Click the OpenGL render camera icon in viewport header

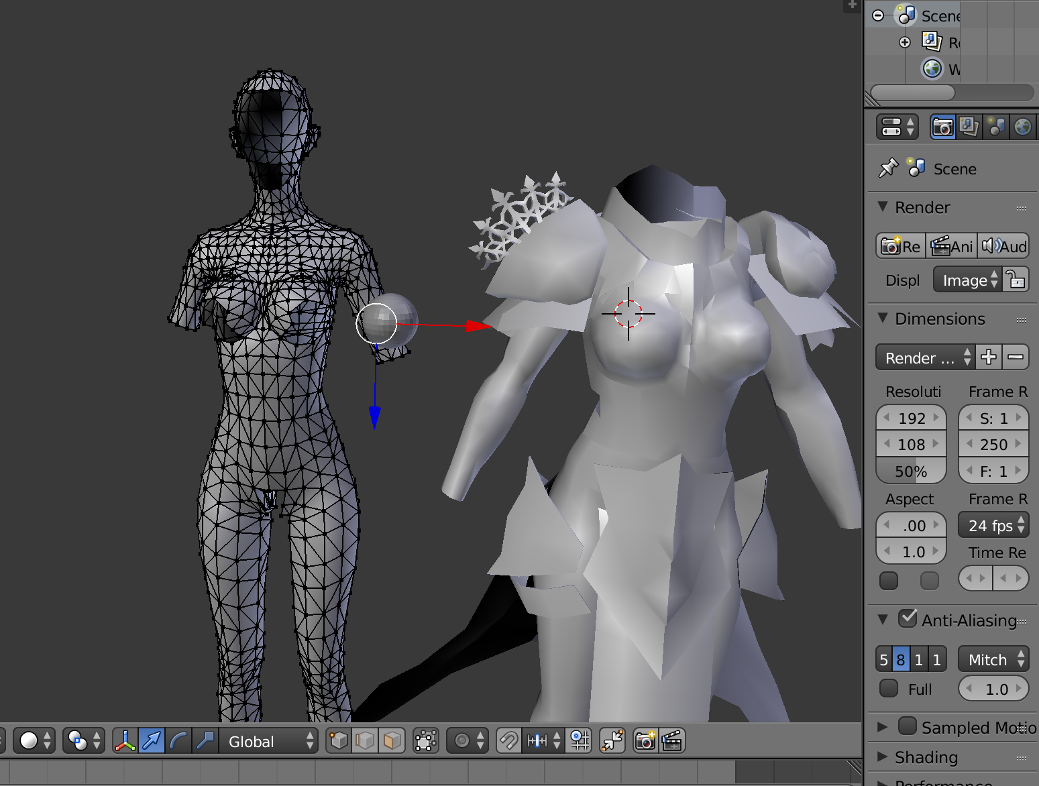click(645, 741)
